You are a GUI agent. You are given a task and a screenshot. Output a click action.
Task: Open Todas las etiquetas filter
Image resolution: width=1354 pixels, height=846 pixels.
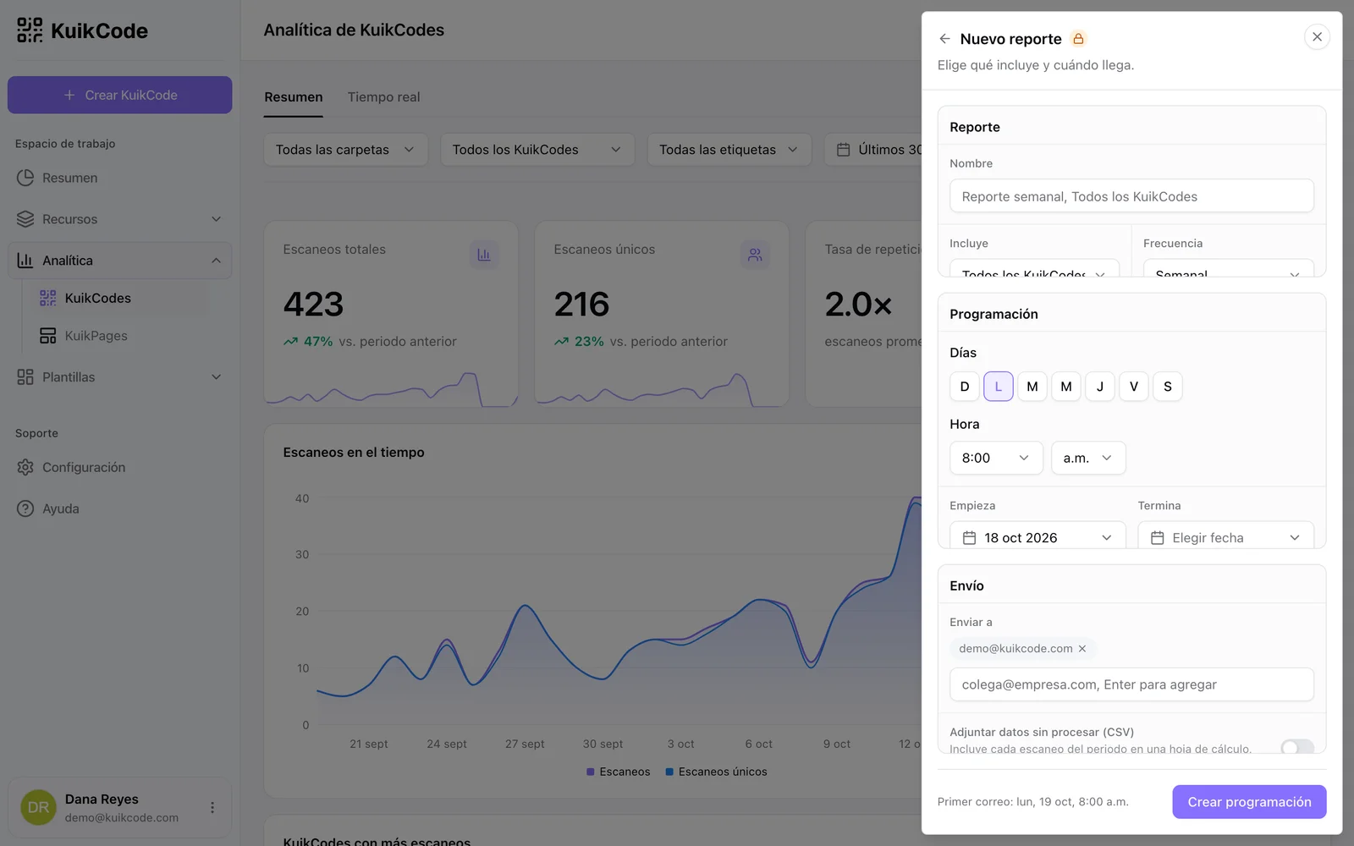pos(729,150)
